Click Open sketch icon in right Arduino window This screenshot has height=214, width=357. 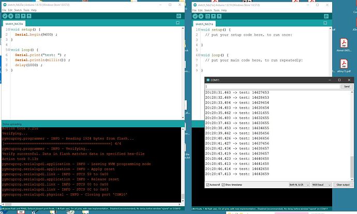pyautogui.click(x=213, y=16)
